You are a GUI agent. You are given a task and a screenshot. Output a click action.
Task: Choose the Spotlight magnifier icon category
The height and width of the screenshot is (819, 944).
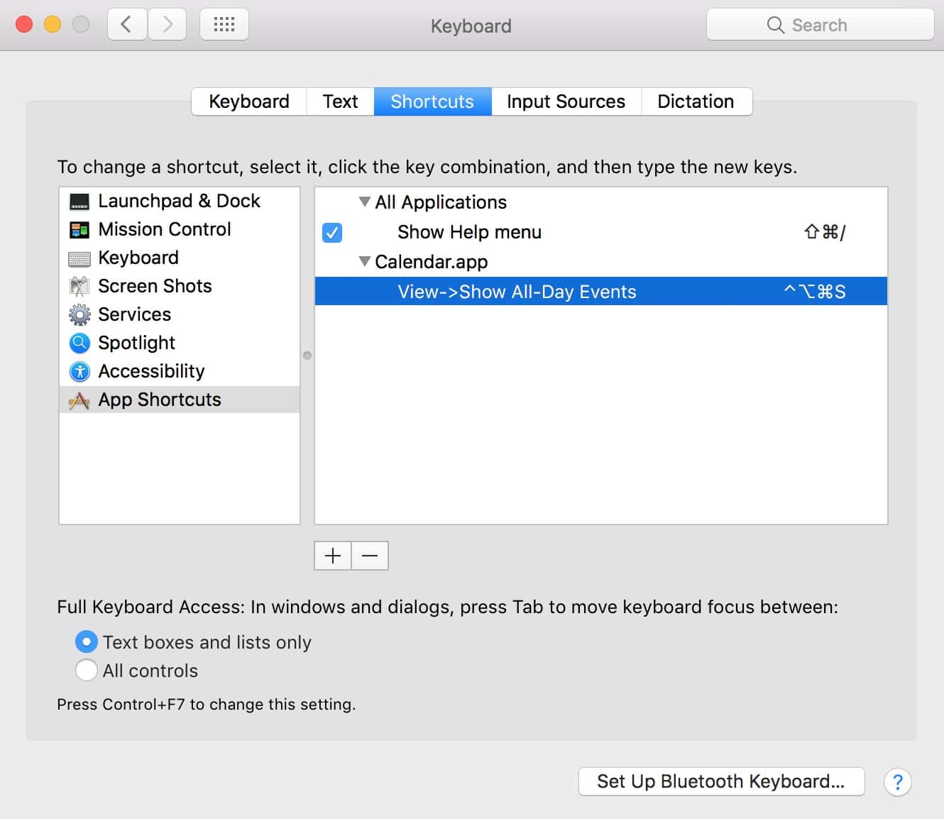pyautogui.click(x=79, y=343)
